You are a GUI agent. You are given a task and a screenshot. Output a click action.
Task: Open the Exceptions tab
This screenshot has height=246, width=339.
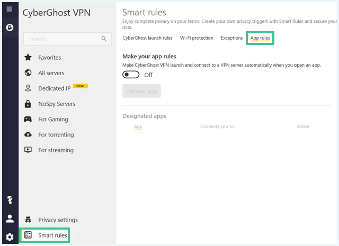[x=232, y=38]
